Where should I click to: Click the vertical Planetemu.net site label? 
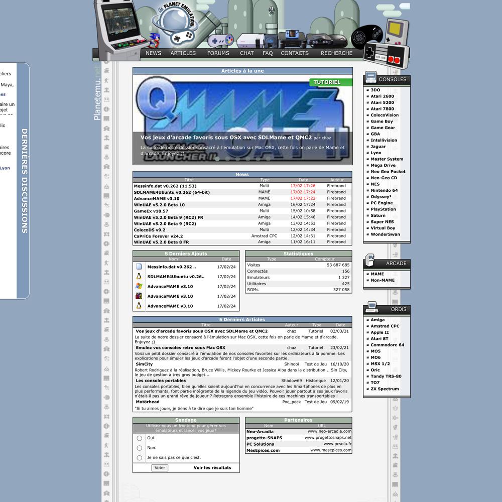point(97,93)
